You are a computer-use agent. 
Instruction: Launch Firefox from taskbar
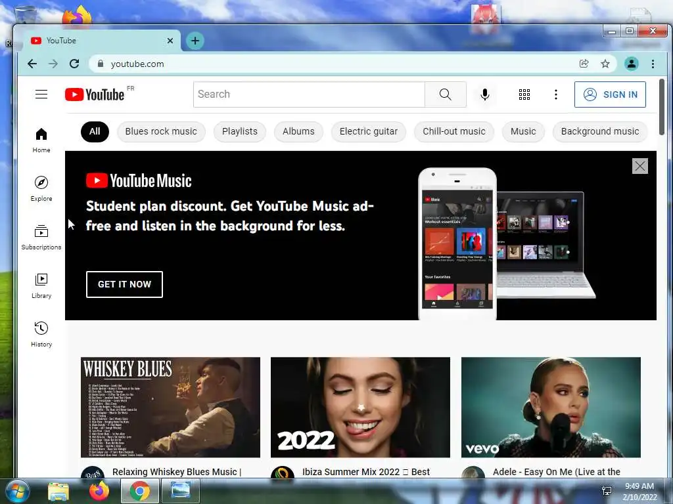coord(99,491)
